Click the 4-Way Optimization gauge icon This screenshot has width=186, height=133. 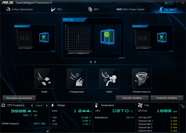[8, 9]
